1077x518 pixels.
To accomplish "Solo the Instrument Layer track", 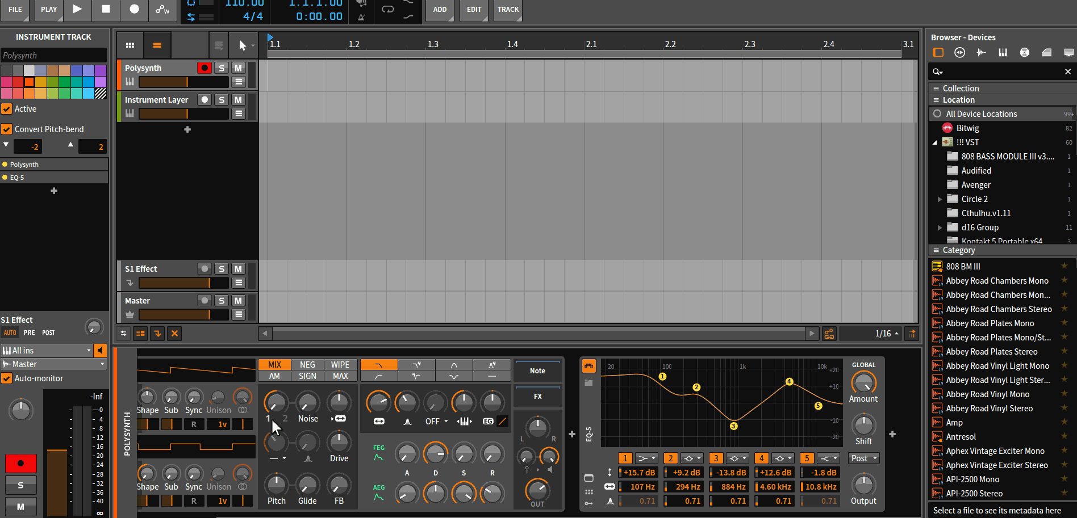I will pyautogui.click(x=222, y=100).
